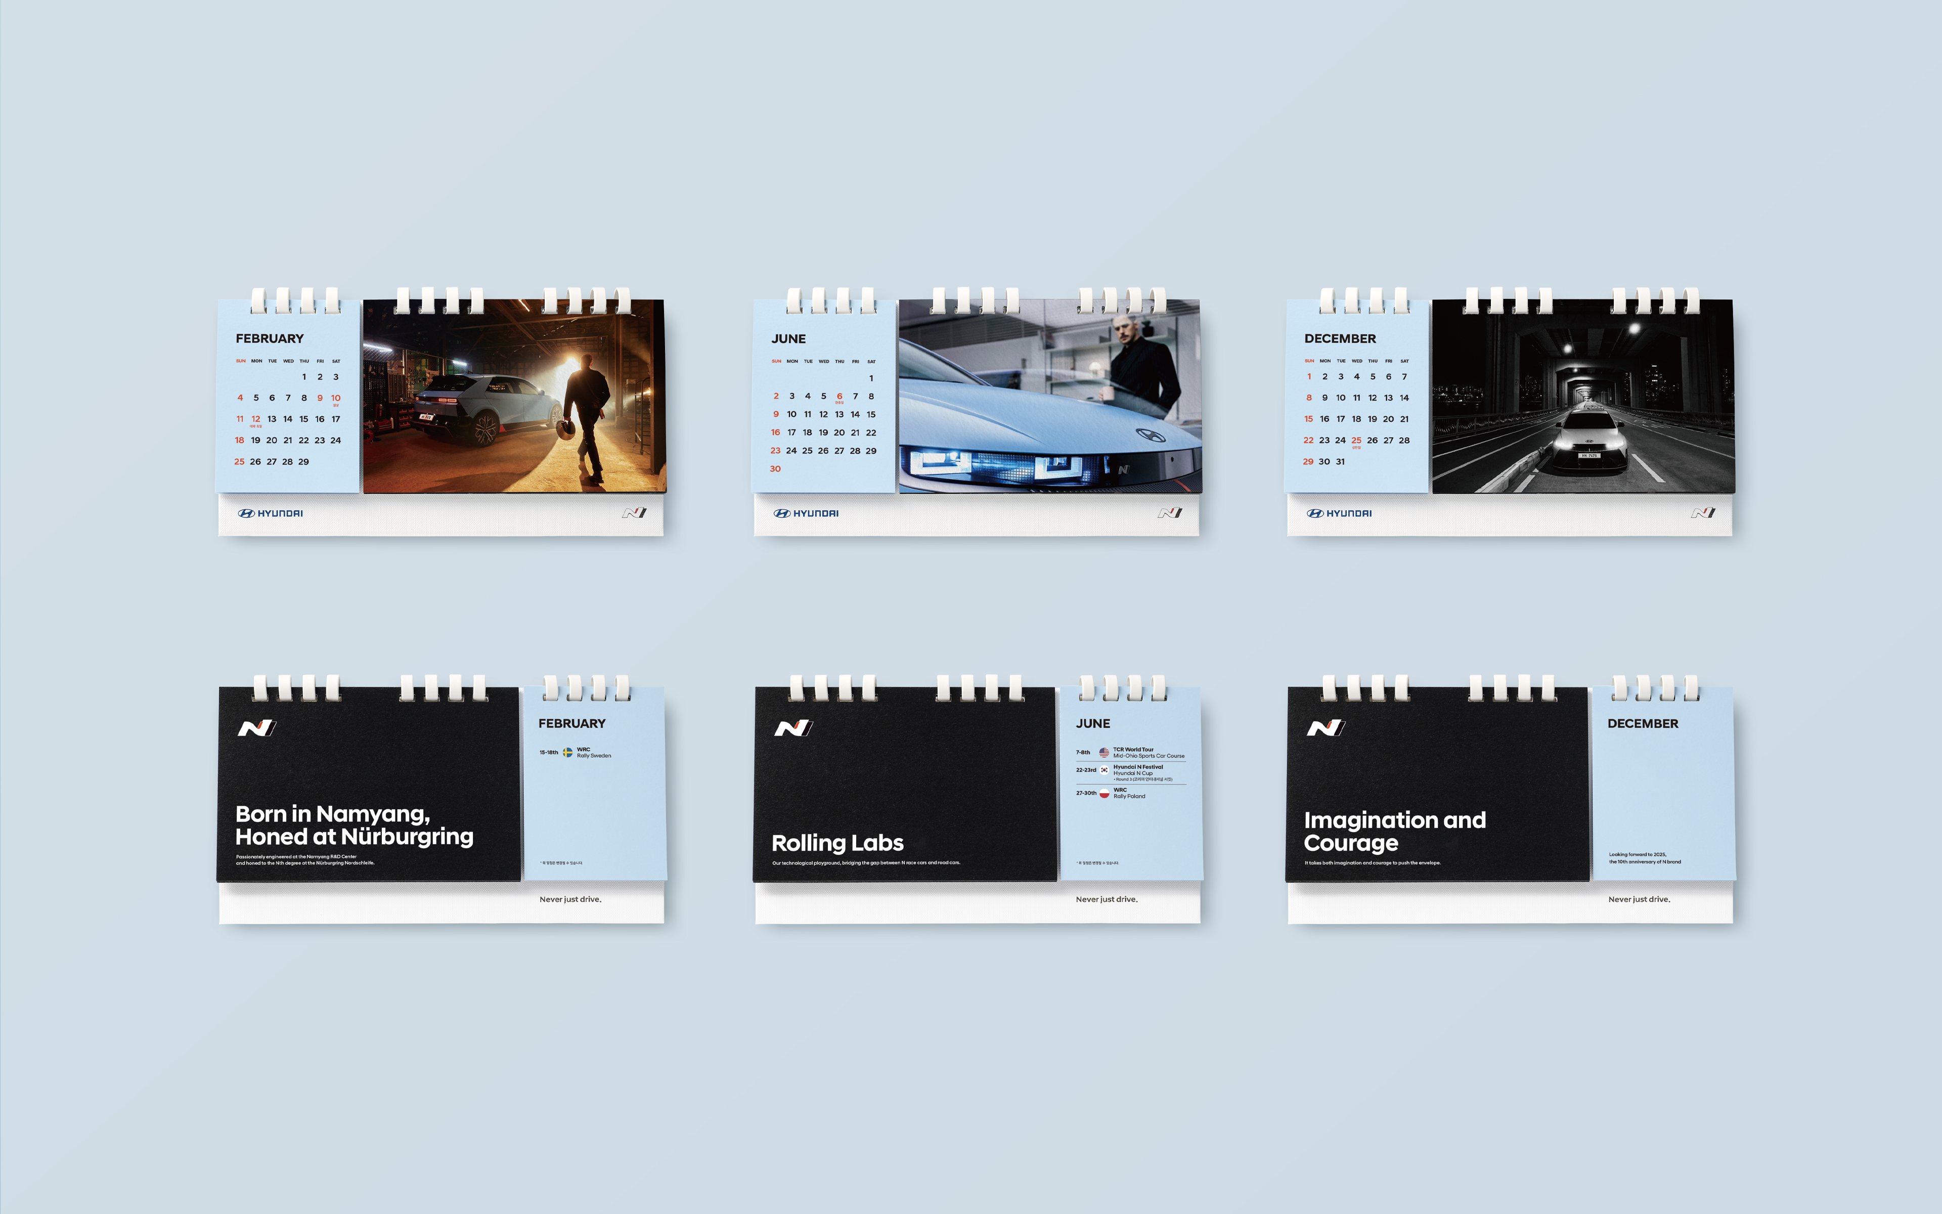
Task: Click the Never just drive text under June
Action: coord(1106,899)
